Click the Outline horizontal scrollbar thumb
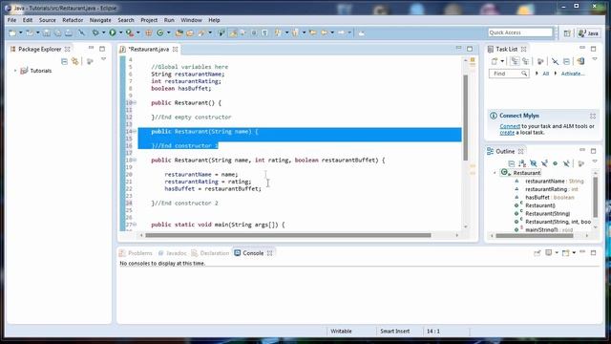Screen dimensions: 611x344 (x=535, y=236)
